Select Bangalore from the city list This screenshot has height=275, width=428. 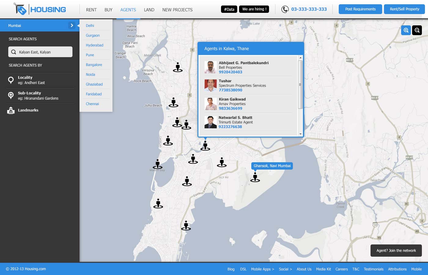(x=94, y=65)
